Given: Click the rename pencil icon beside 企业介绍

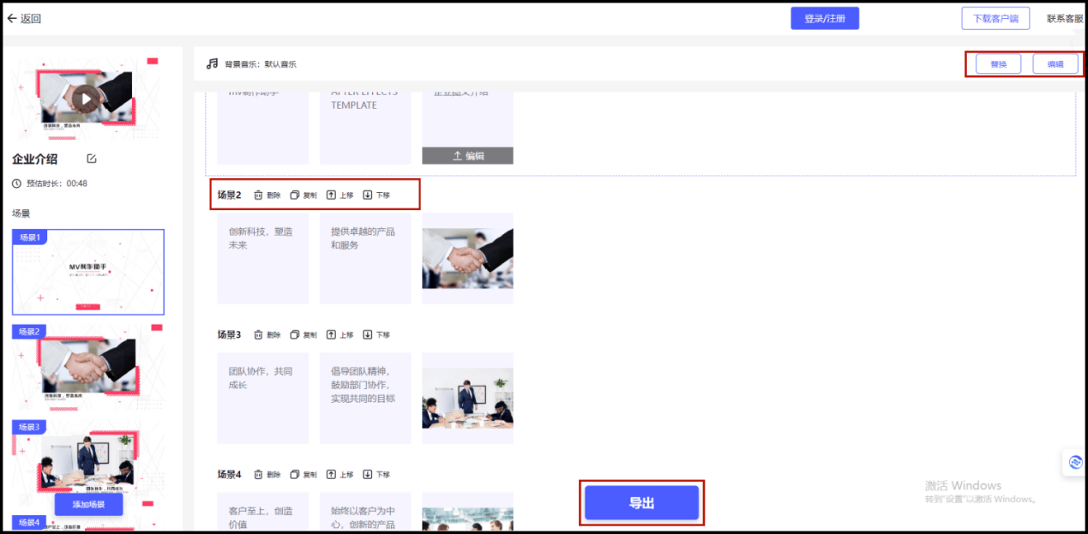Looking at the screenshot, I should point(92,159).
